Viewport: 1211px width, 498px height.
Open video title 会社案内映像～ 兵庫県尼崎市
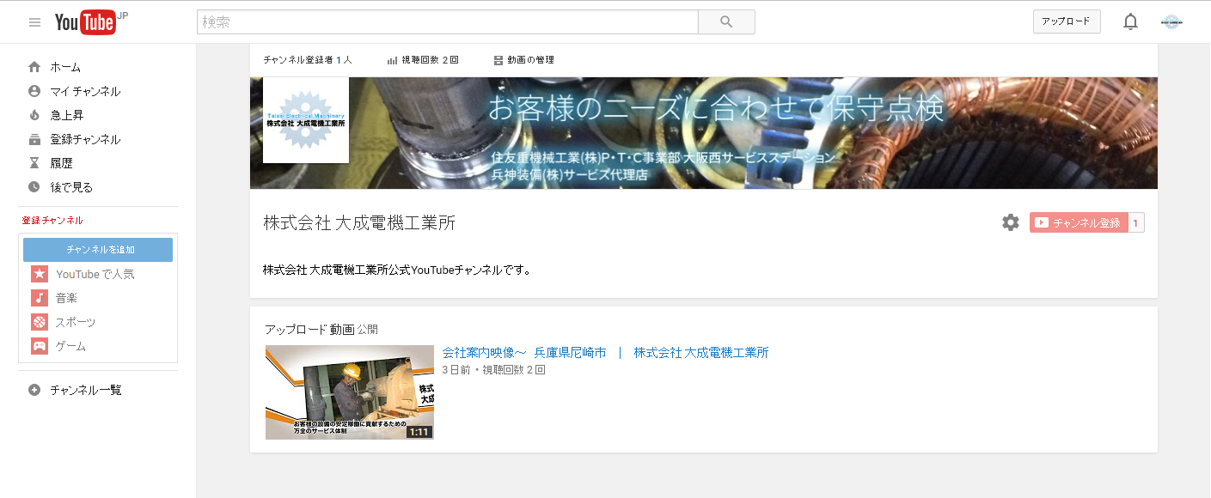click(x=605, y=353)
